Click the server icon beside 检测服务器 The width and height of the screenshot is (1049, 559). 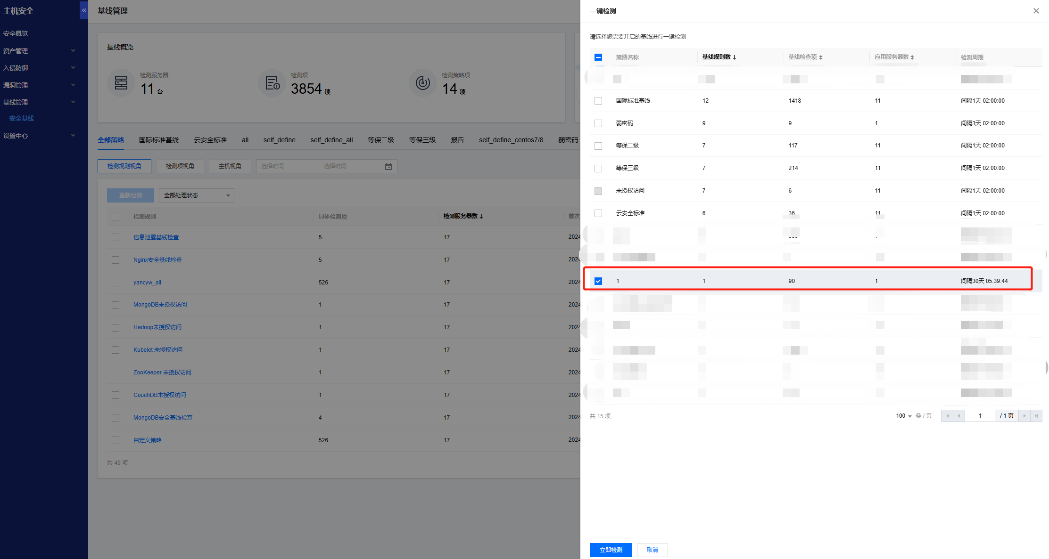coord(121,83)
